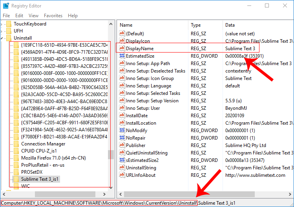Click the UninstallString value icon

[122, 167]
